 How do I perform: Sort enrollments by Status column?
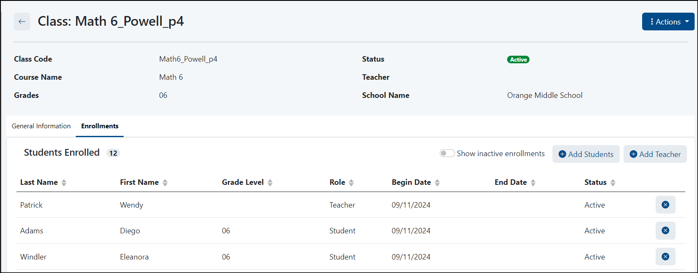tap(612, 183)
